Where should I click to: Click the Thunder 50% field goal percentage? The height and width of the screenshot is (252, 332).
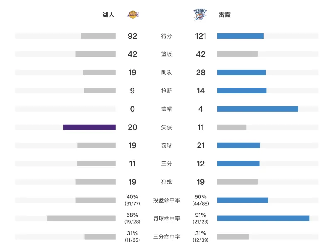coord(200,197)
